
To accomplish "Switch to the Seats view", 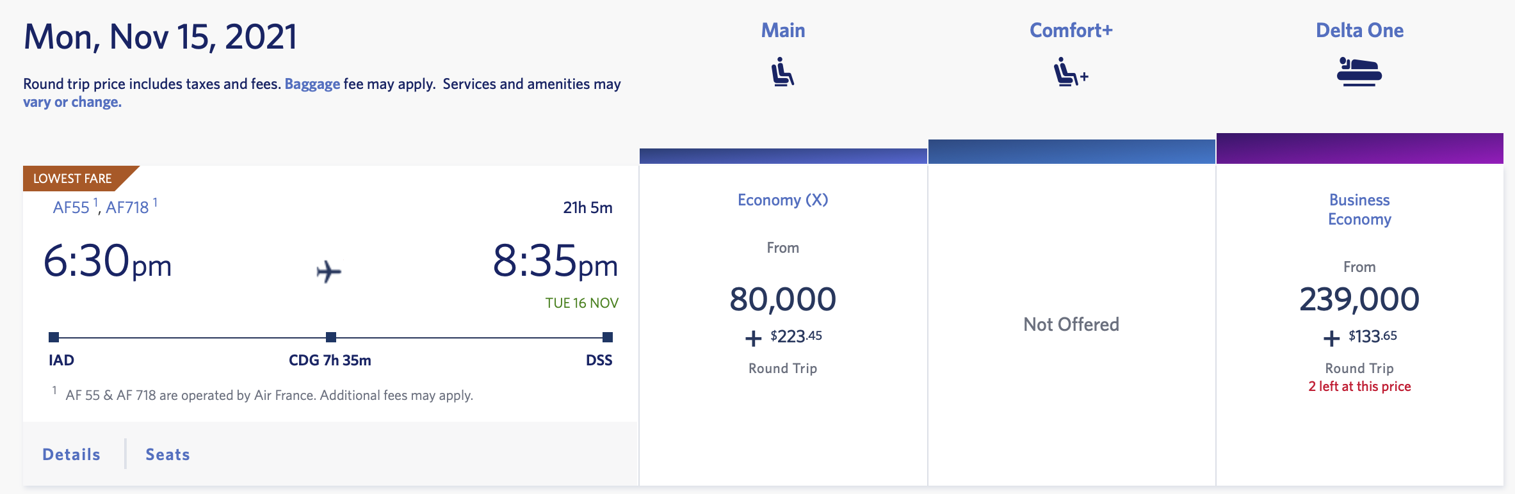I will [x=166, y=454].
